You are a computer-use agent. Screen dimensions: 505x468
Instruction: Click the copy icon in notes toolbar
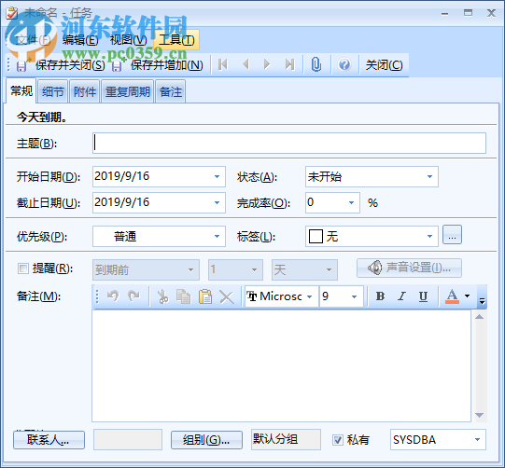[184, 296]
